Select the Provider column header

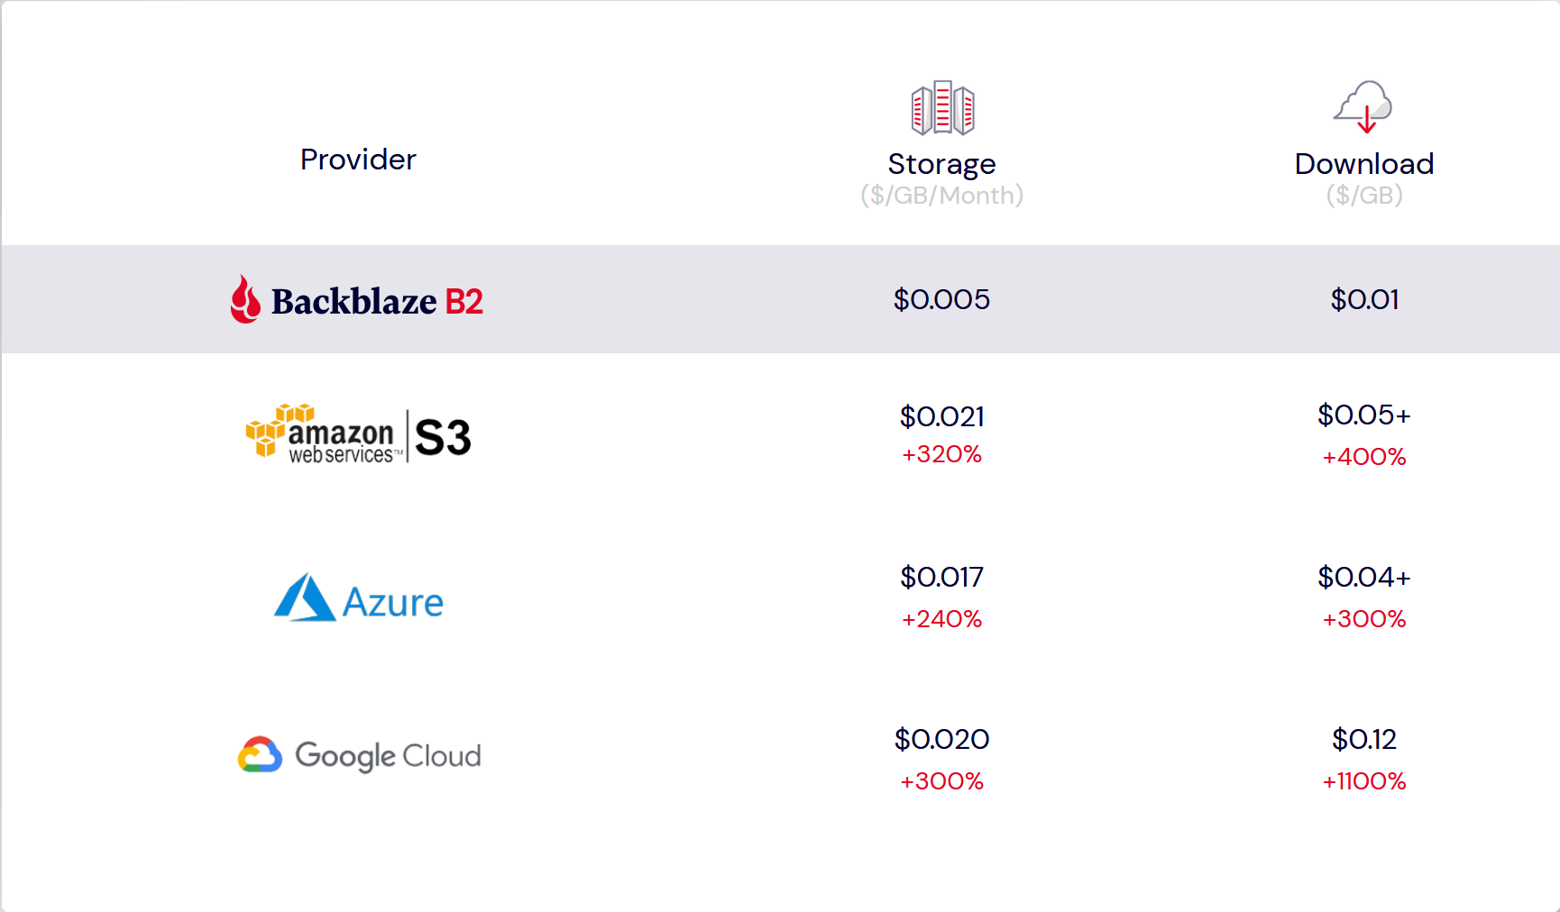358,160
